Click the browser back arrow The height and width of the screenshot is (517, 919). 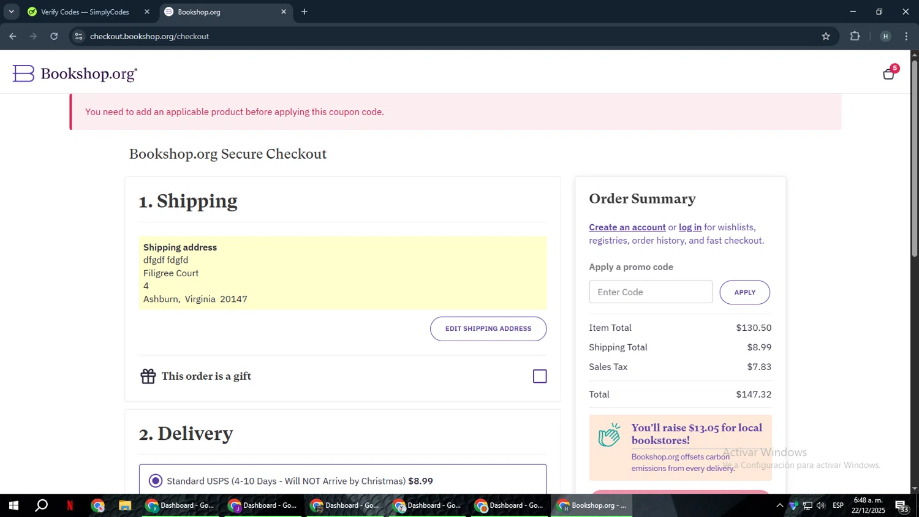[13, 36]
